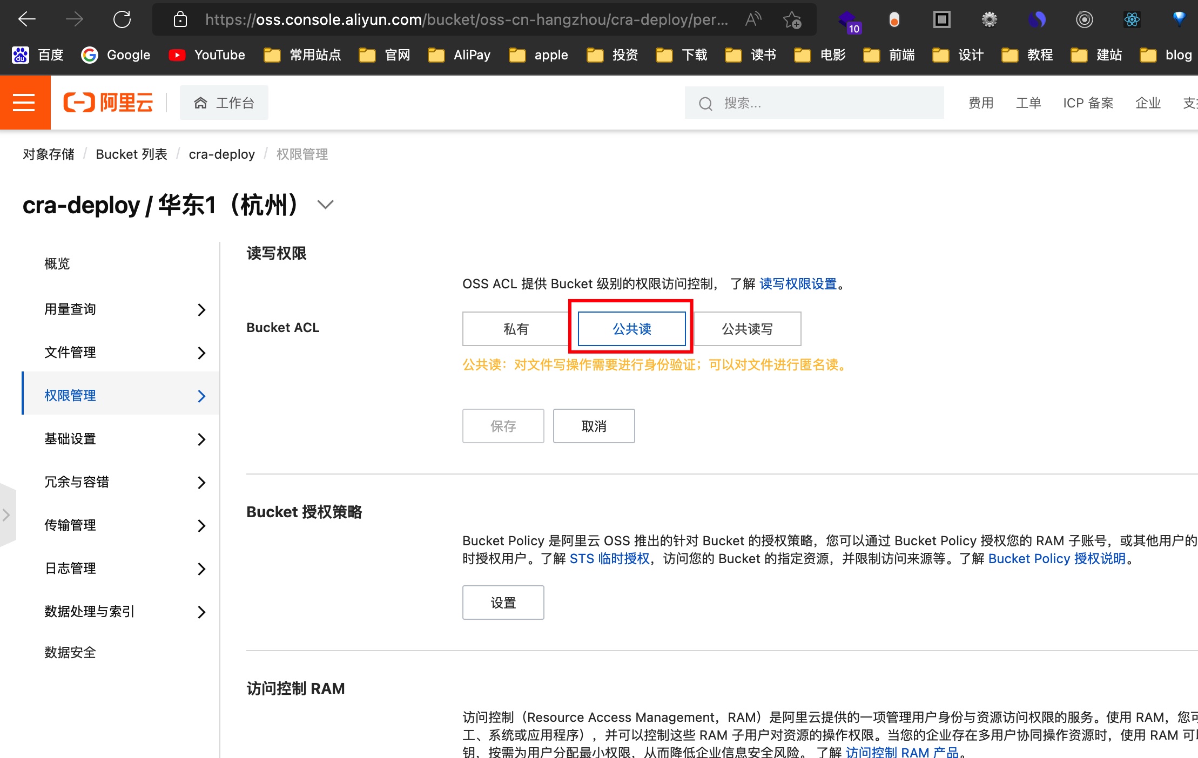1198x758 pixels.
Task: Expand the collapsed left panel handle
Action: pos(7,515)
